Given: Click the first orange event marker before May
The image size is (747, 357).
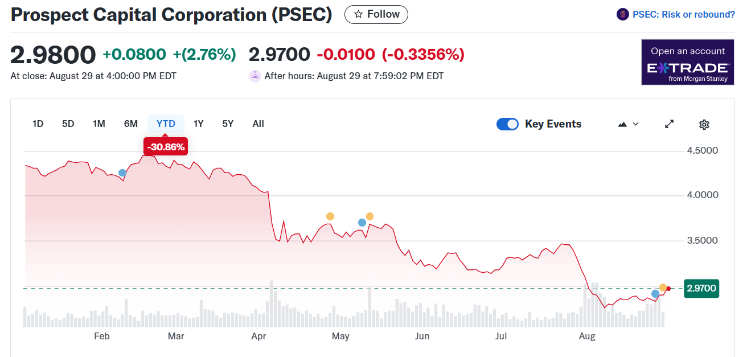Looking at the screenshot, I should 330,216.
